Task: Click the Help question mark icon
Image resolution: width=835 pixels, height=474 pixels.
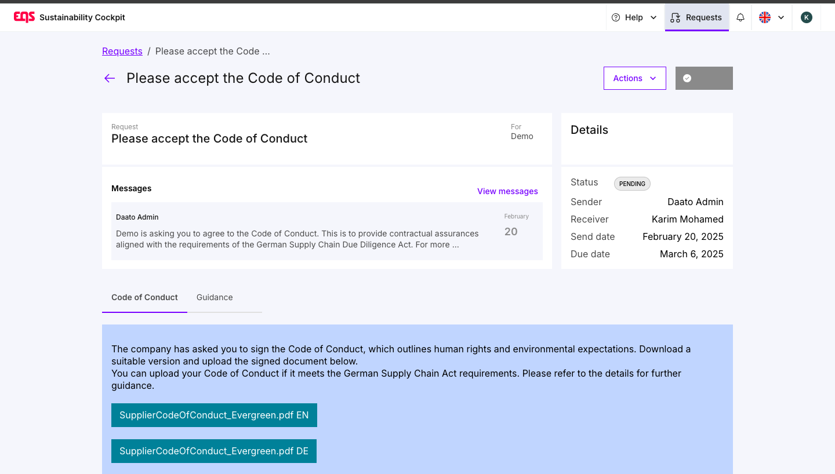Action: click(616, 17)
